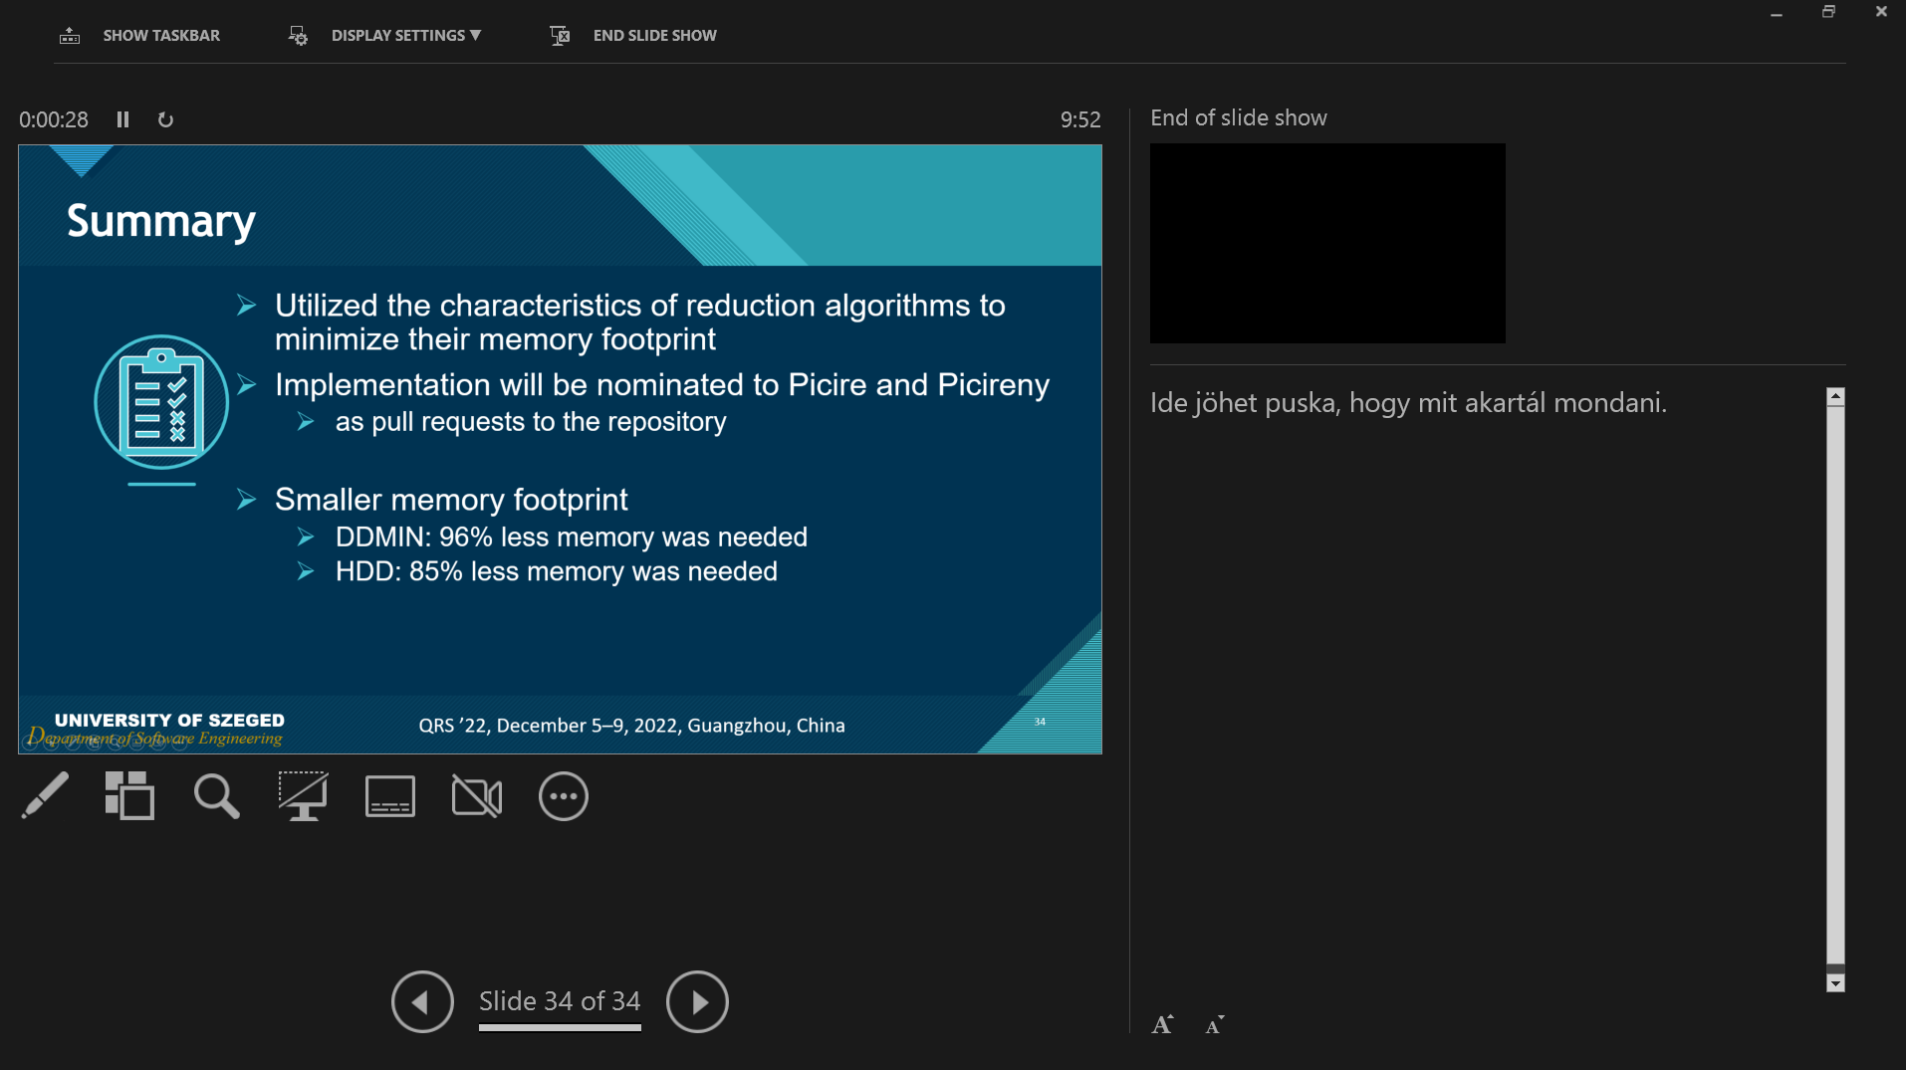
Task: Toggle subtitles on
Action: point(389,796)
